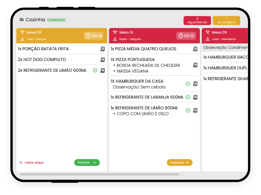Click the waiter icon beside José - Garçom
Viewport: 261px width, 195px height.
(x=22, y=39)
